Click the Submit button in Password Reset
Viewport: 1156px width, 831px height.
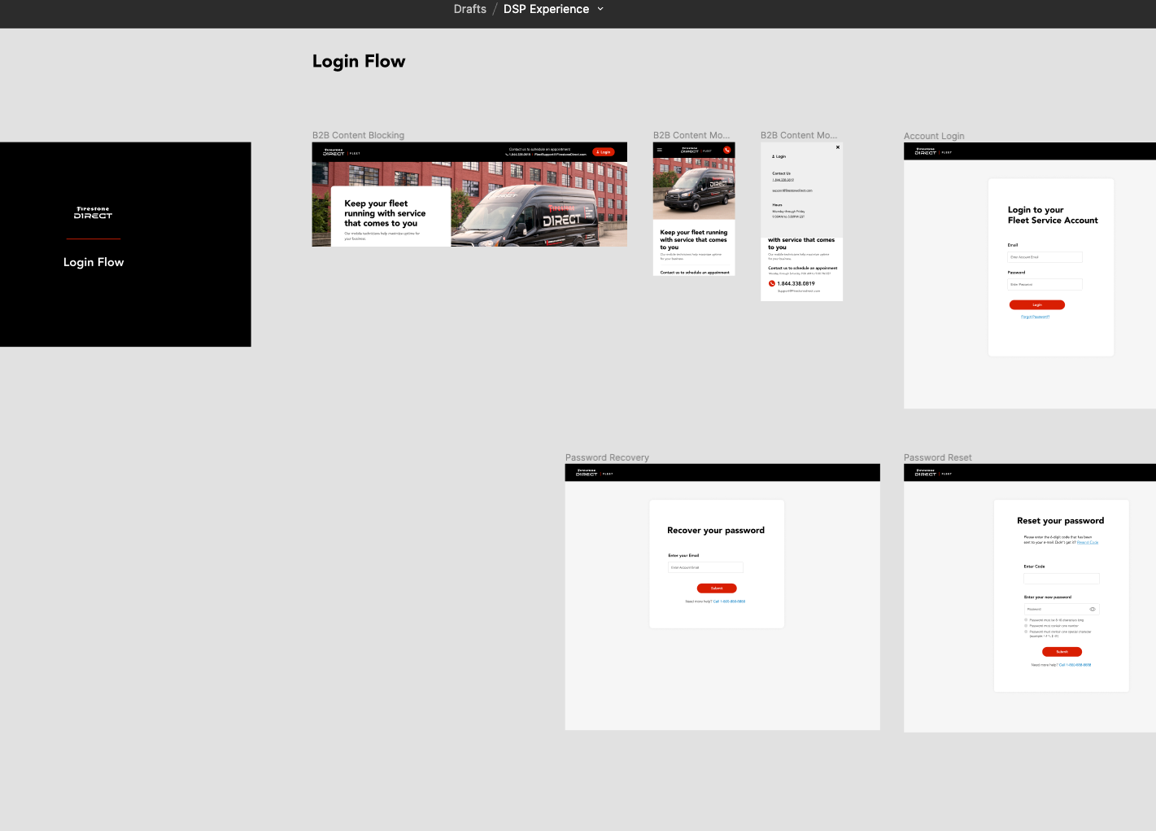point(1062,652)
